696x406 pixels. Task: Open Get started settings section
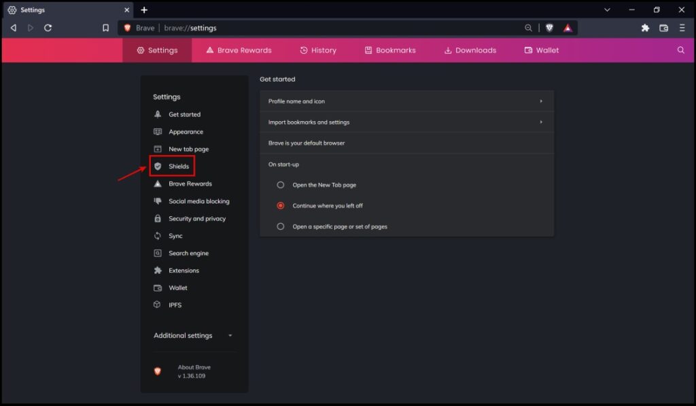pos(184,114)
